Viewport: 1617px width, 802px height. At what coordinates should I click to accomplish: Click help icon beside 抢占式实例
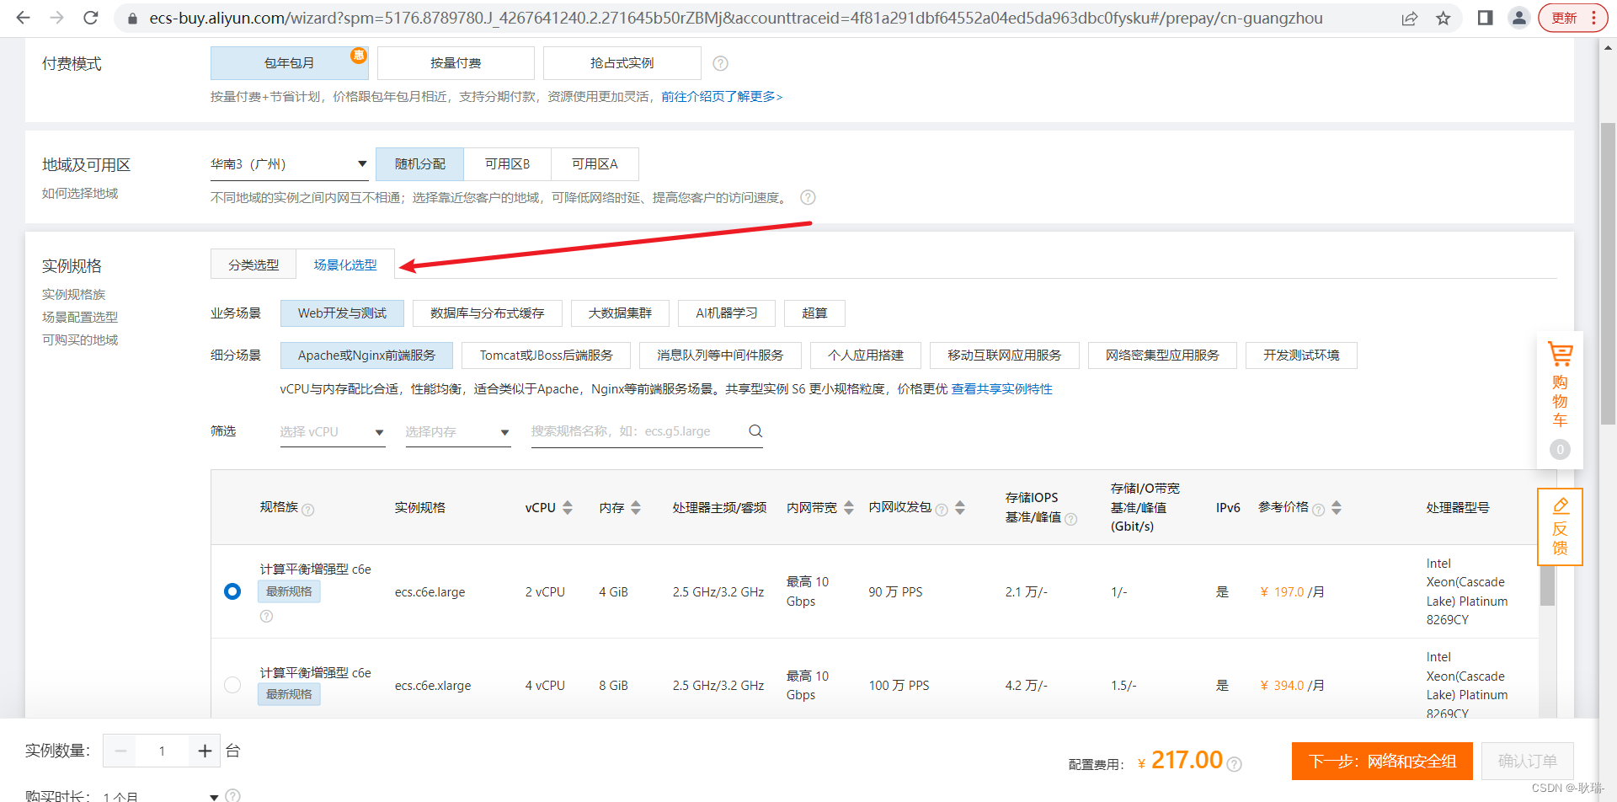pos(720,63)
